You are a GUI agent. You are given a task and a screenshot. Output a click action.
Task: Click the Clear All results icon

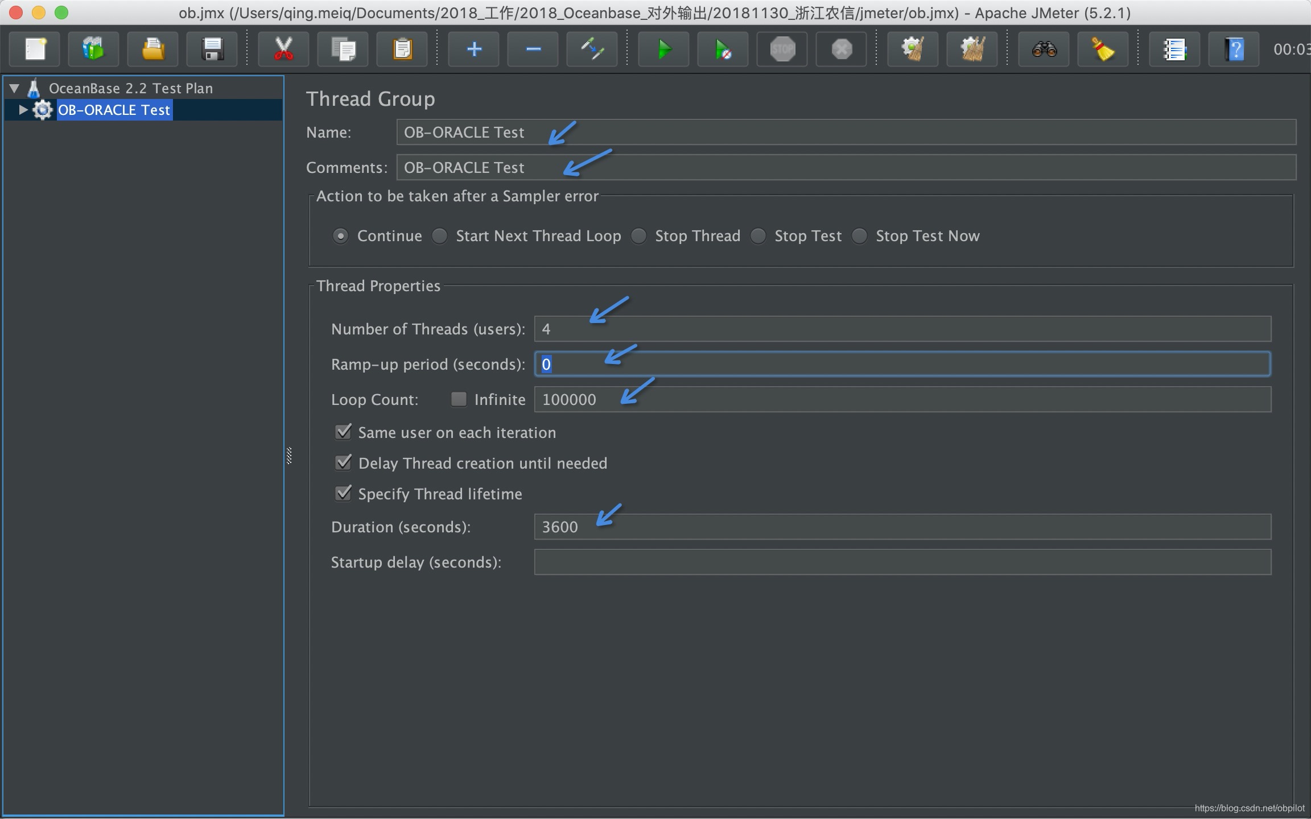[x=972, y=49]
